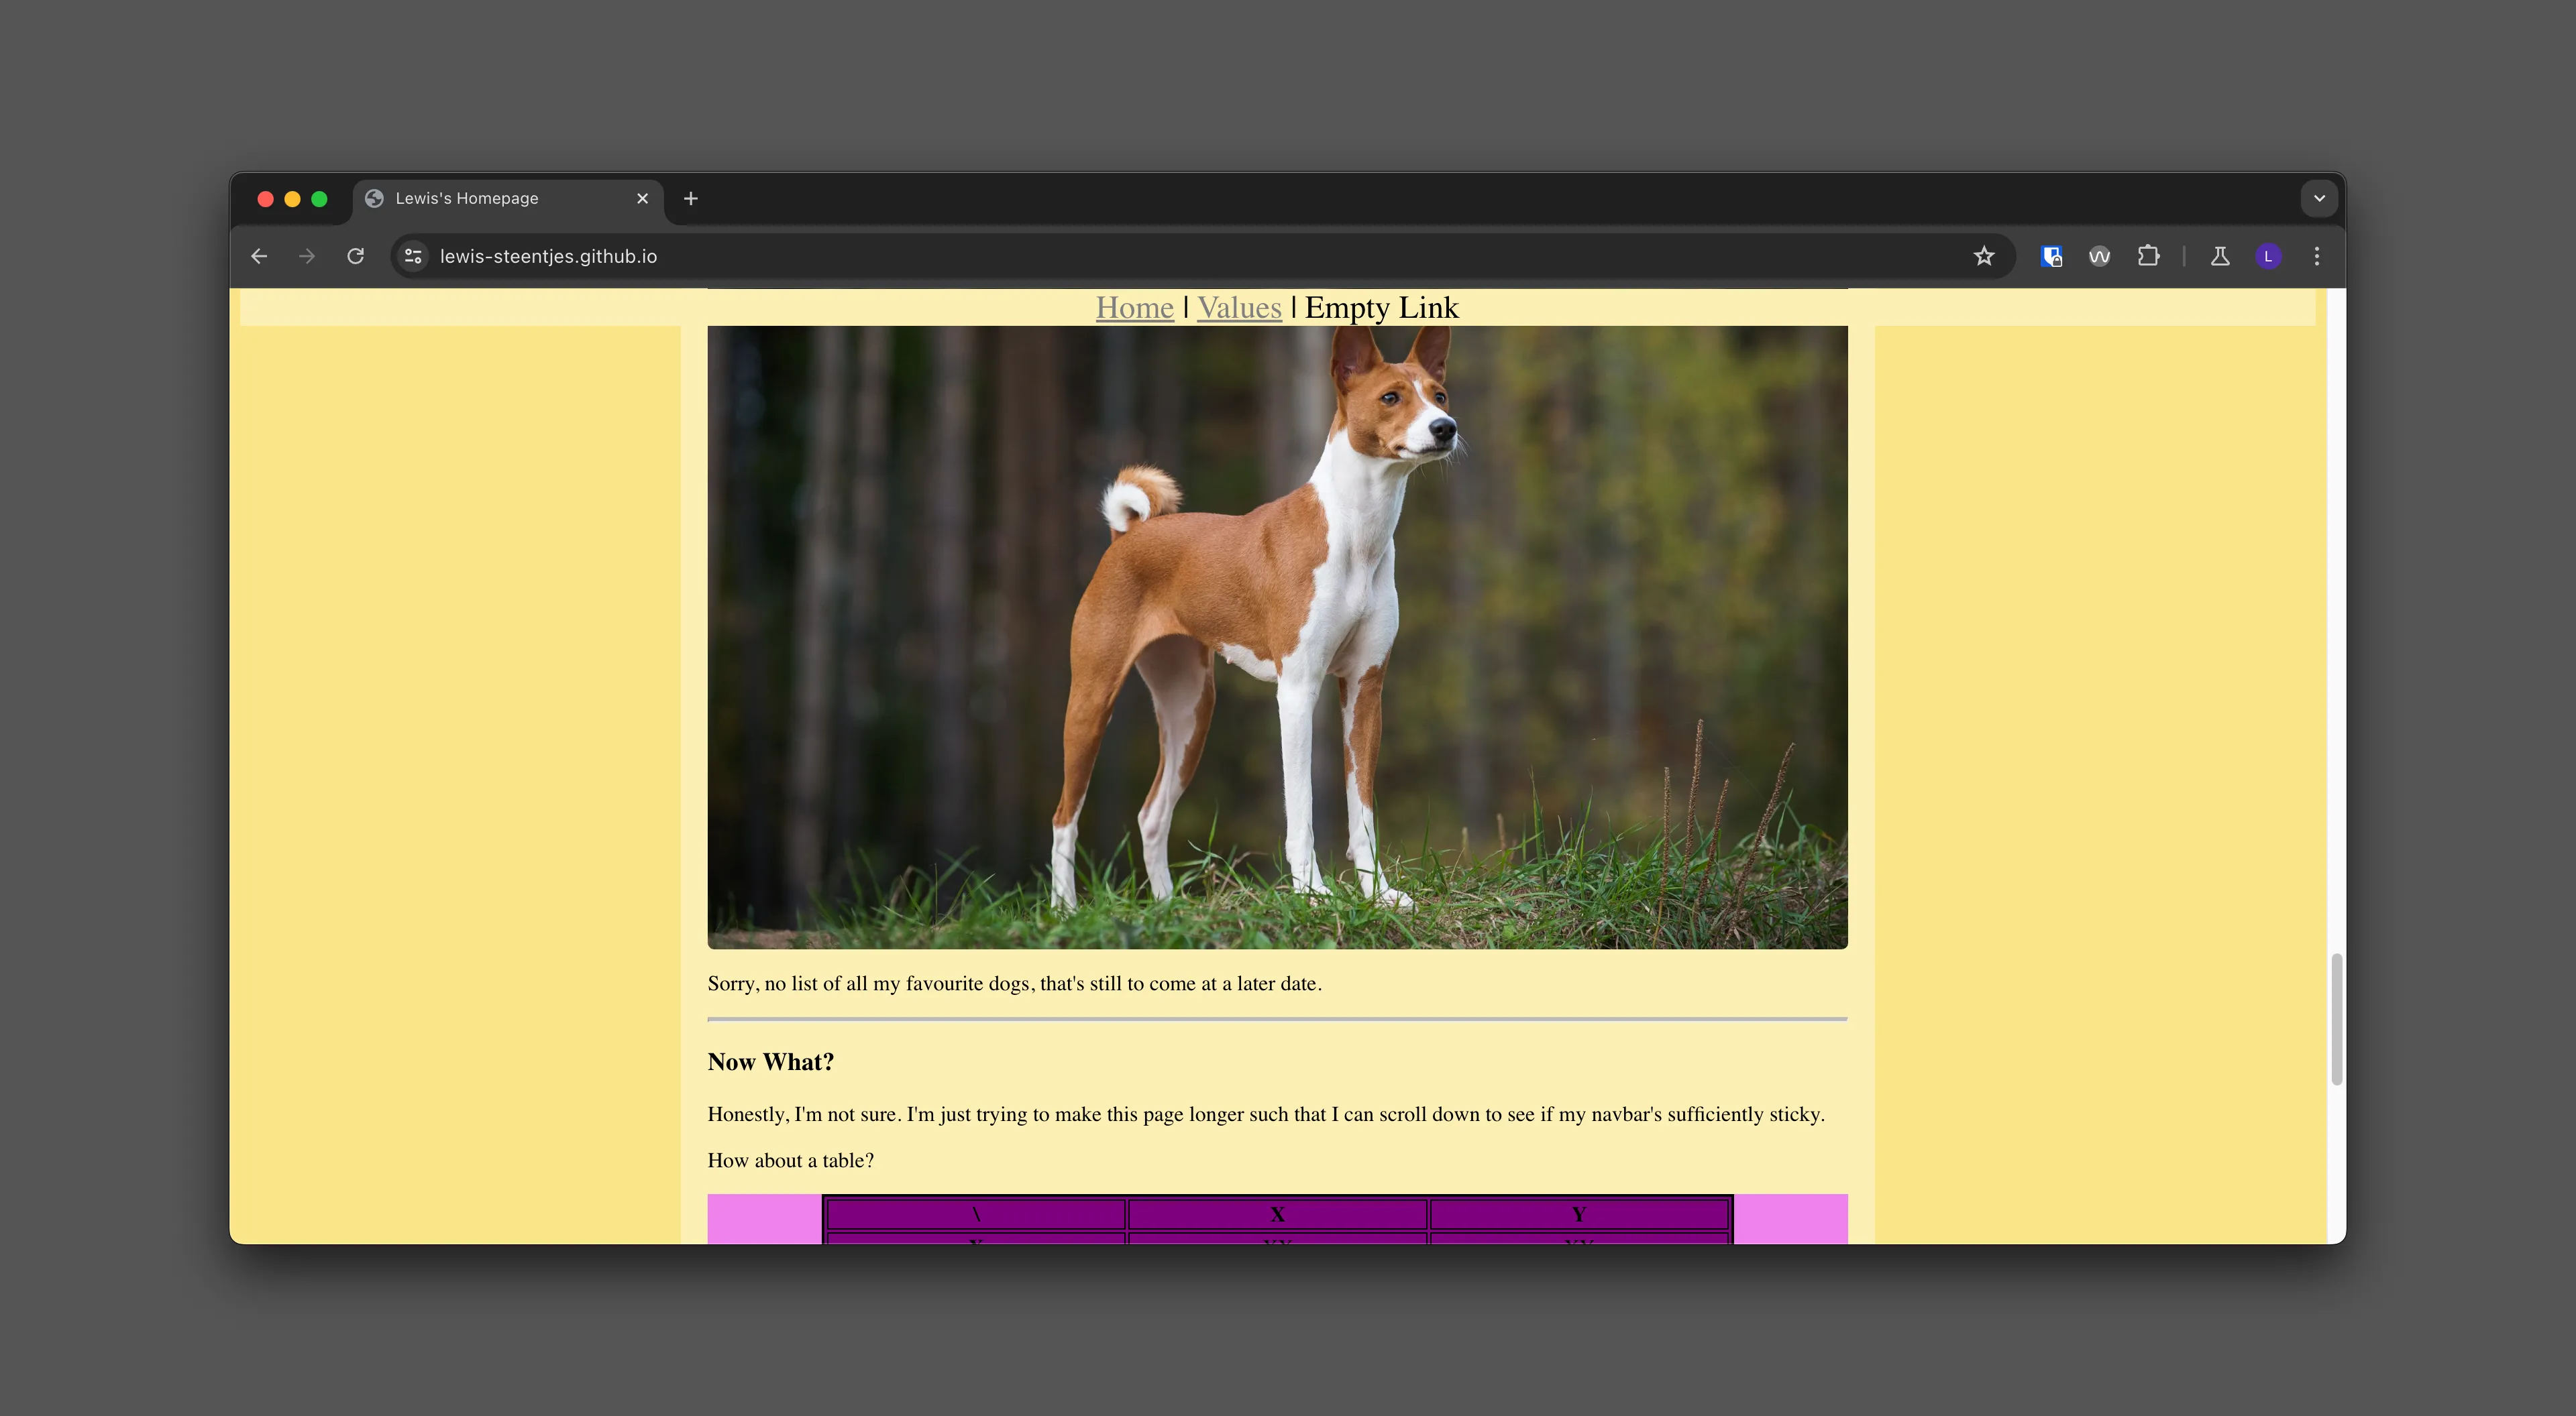Open the Bitwarden shield extension

coord(2051,256)
